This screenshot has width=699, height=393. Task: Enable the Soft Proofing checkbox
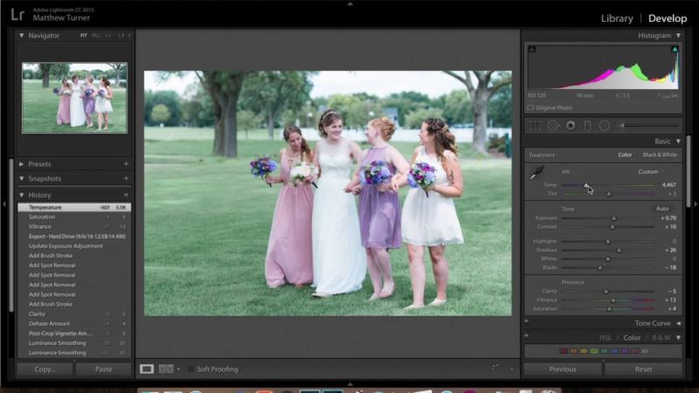[x=191, y=369]
